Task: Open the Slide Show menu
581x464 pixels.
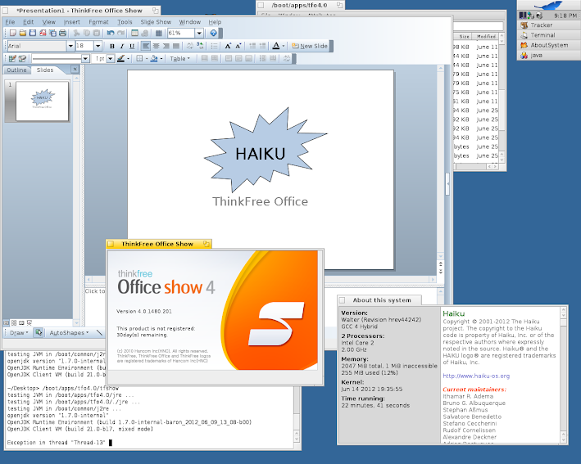Action: (x=156, y=22)
